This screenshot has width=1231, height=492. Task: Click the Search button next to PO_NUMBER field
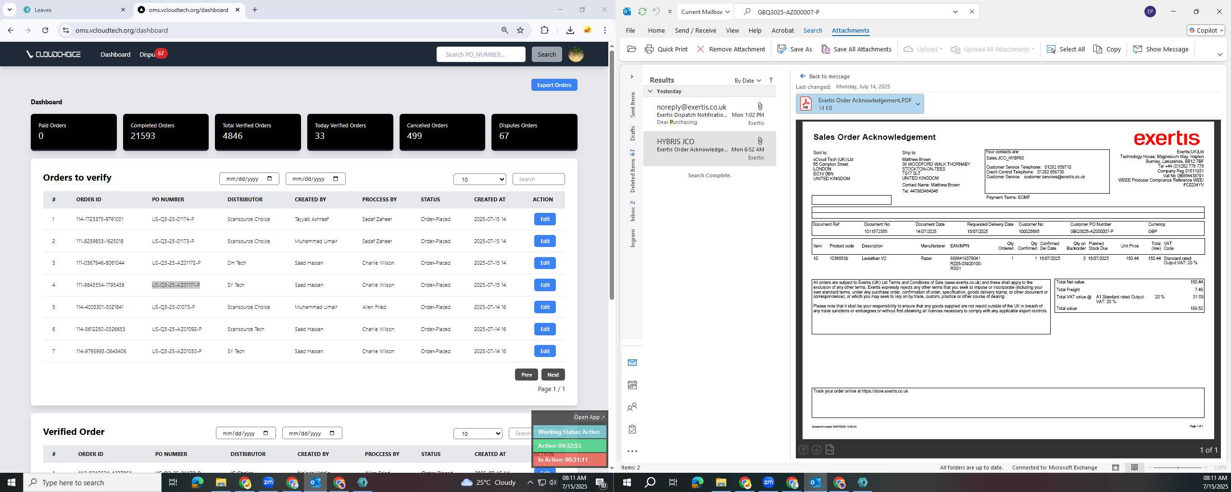pyautogui.click(x=547, y=54)
